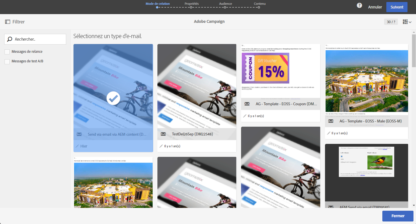
Task: Click the Filtrer label
Action: [x=19, y=22]
